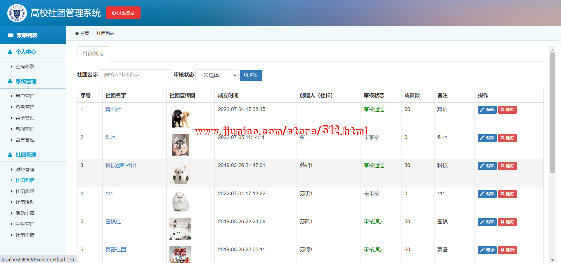Open 财务管理 in the sidebar
Screen dimensions: 561x263
coord(25,169)
